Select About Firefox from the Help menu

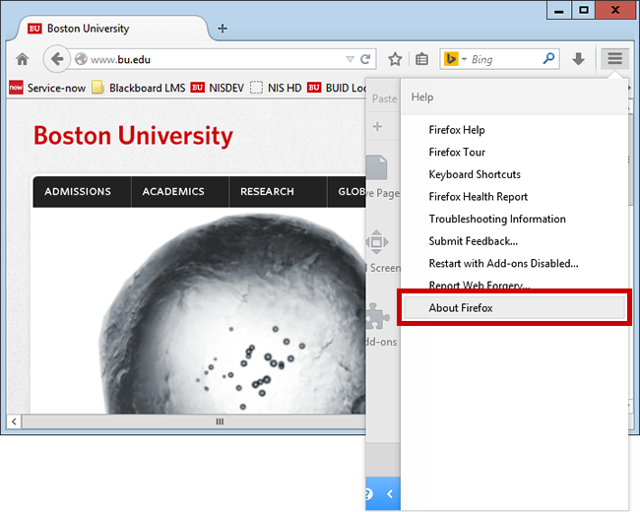461,308
